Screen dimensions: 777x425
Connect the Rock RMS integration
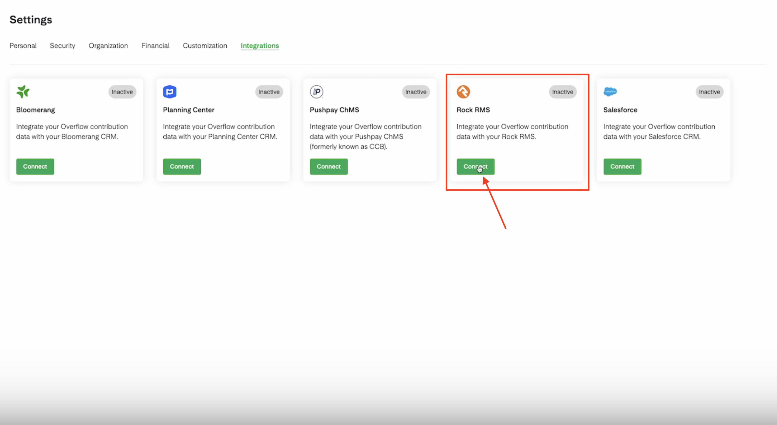[475, 167]
